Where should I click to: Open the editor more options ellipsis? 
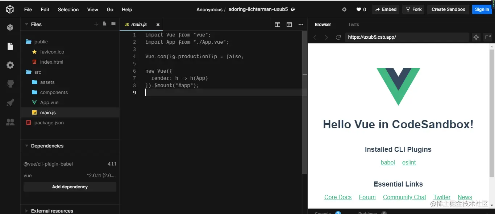[301, 25]
